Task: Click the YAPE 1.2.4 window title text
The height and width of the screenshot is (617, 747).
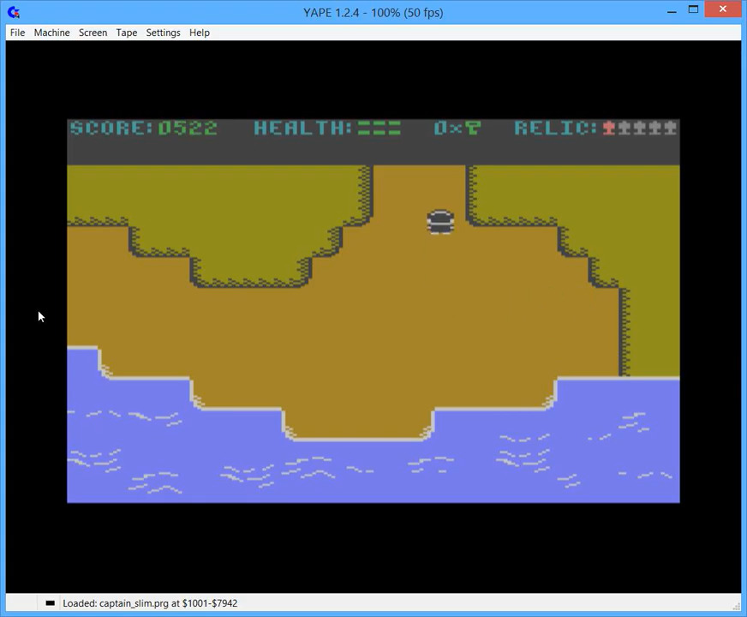Action: (373, 12)
